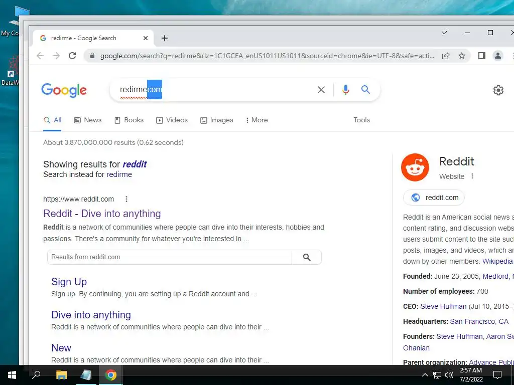This screenshot has width=514, height=385.
Task: Open the 'New' sitelink
Action: click(x=61, y=348)
